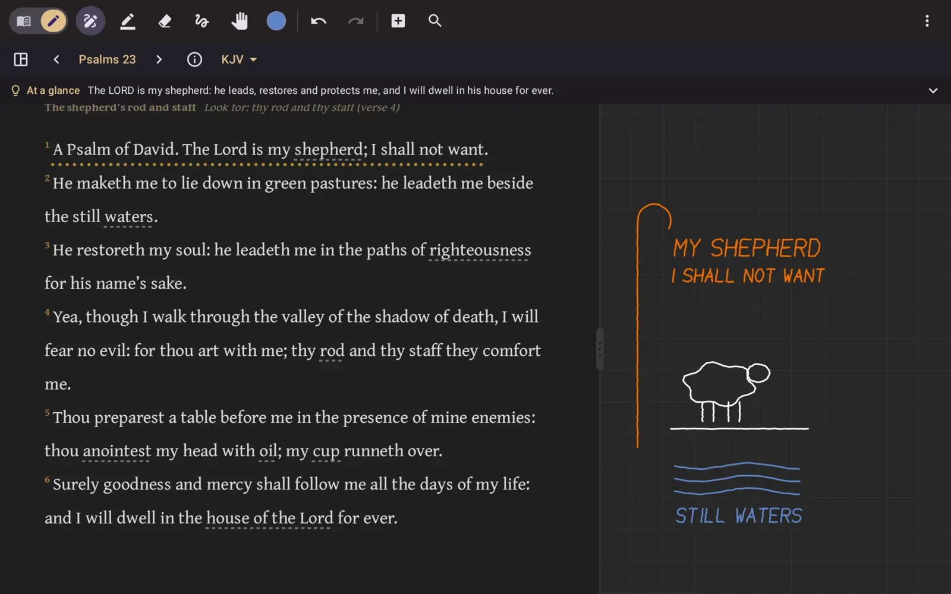Select the smart pen sparkle tool

90,21
